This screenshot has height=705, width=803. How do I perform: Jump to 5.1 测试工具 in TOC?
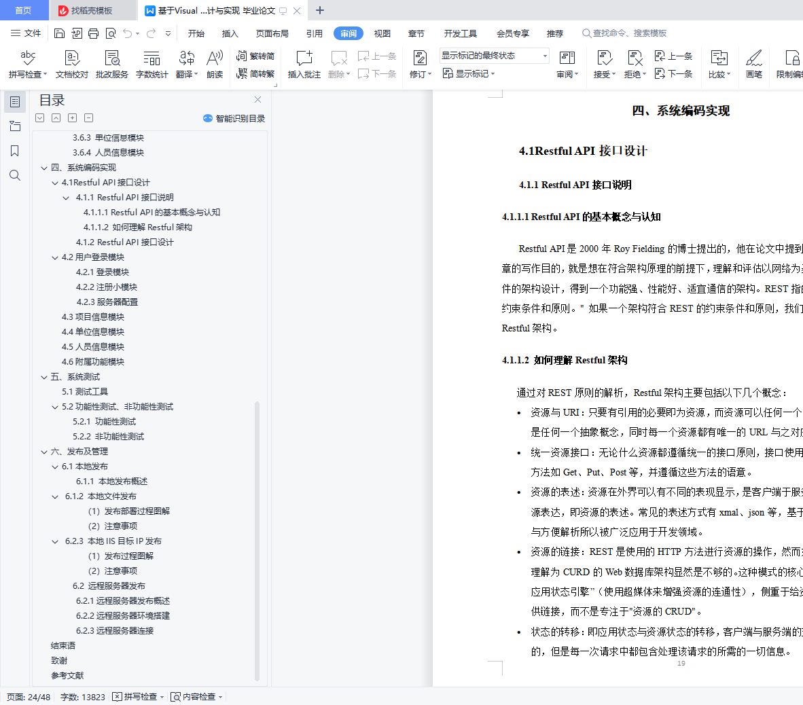coord(85,392)
